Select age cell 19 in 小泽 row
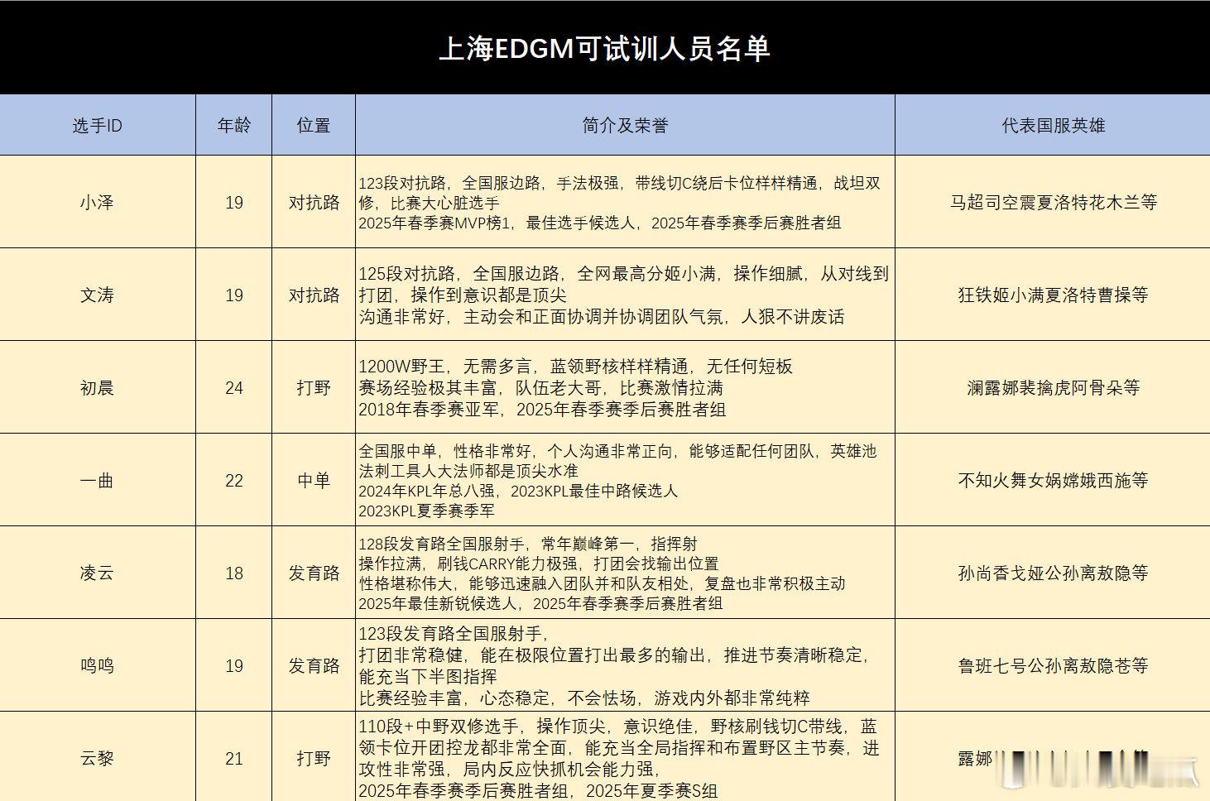Screen dimensions: 1210x801 (234, 202)
